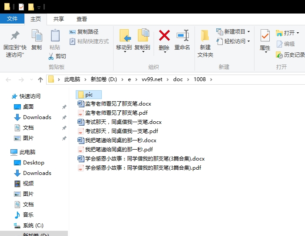
Task: Navigate to 此电脑 in address bar
Action: click(72, 79)
